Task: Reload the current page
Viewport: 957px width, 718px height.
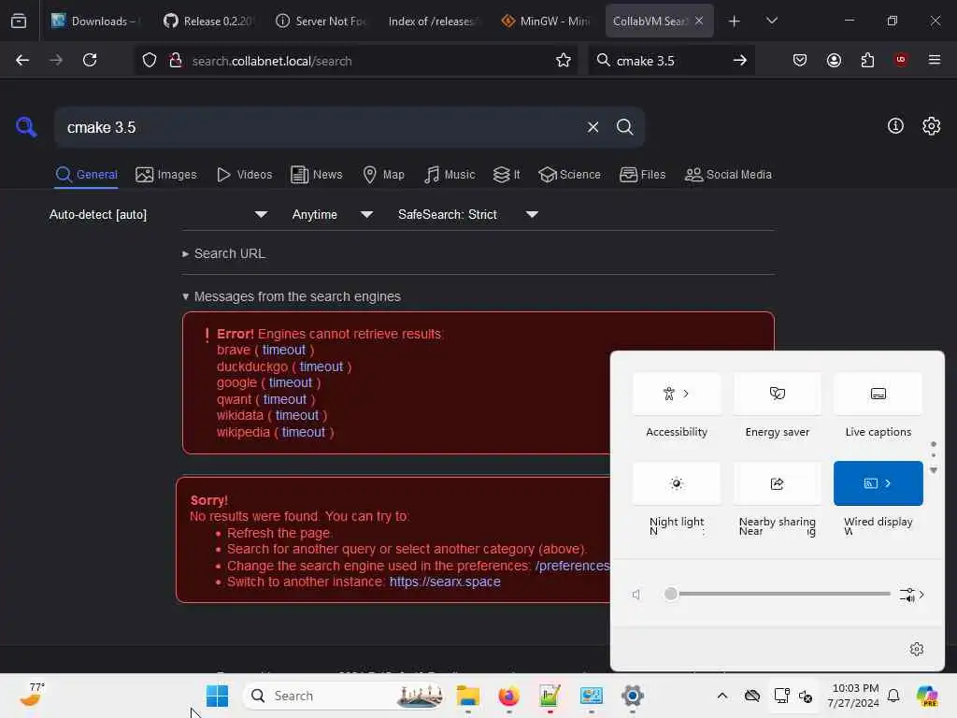Action: 90,60
